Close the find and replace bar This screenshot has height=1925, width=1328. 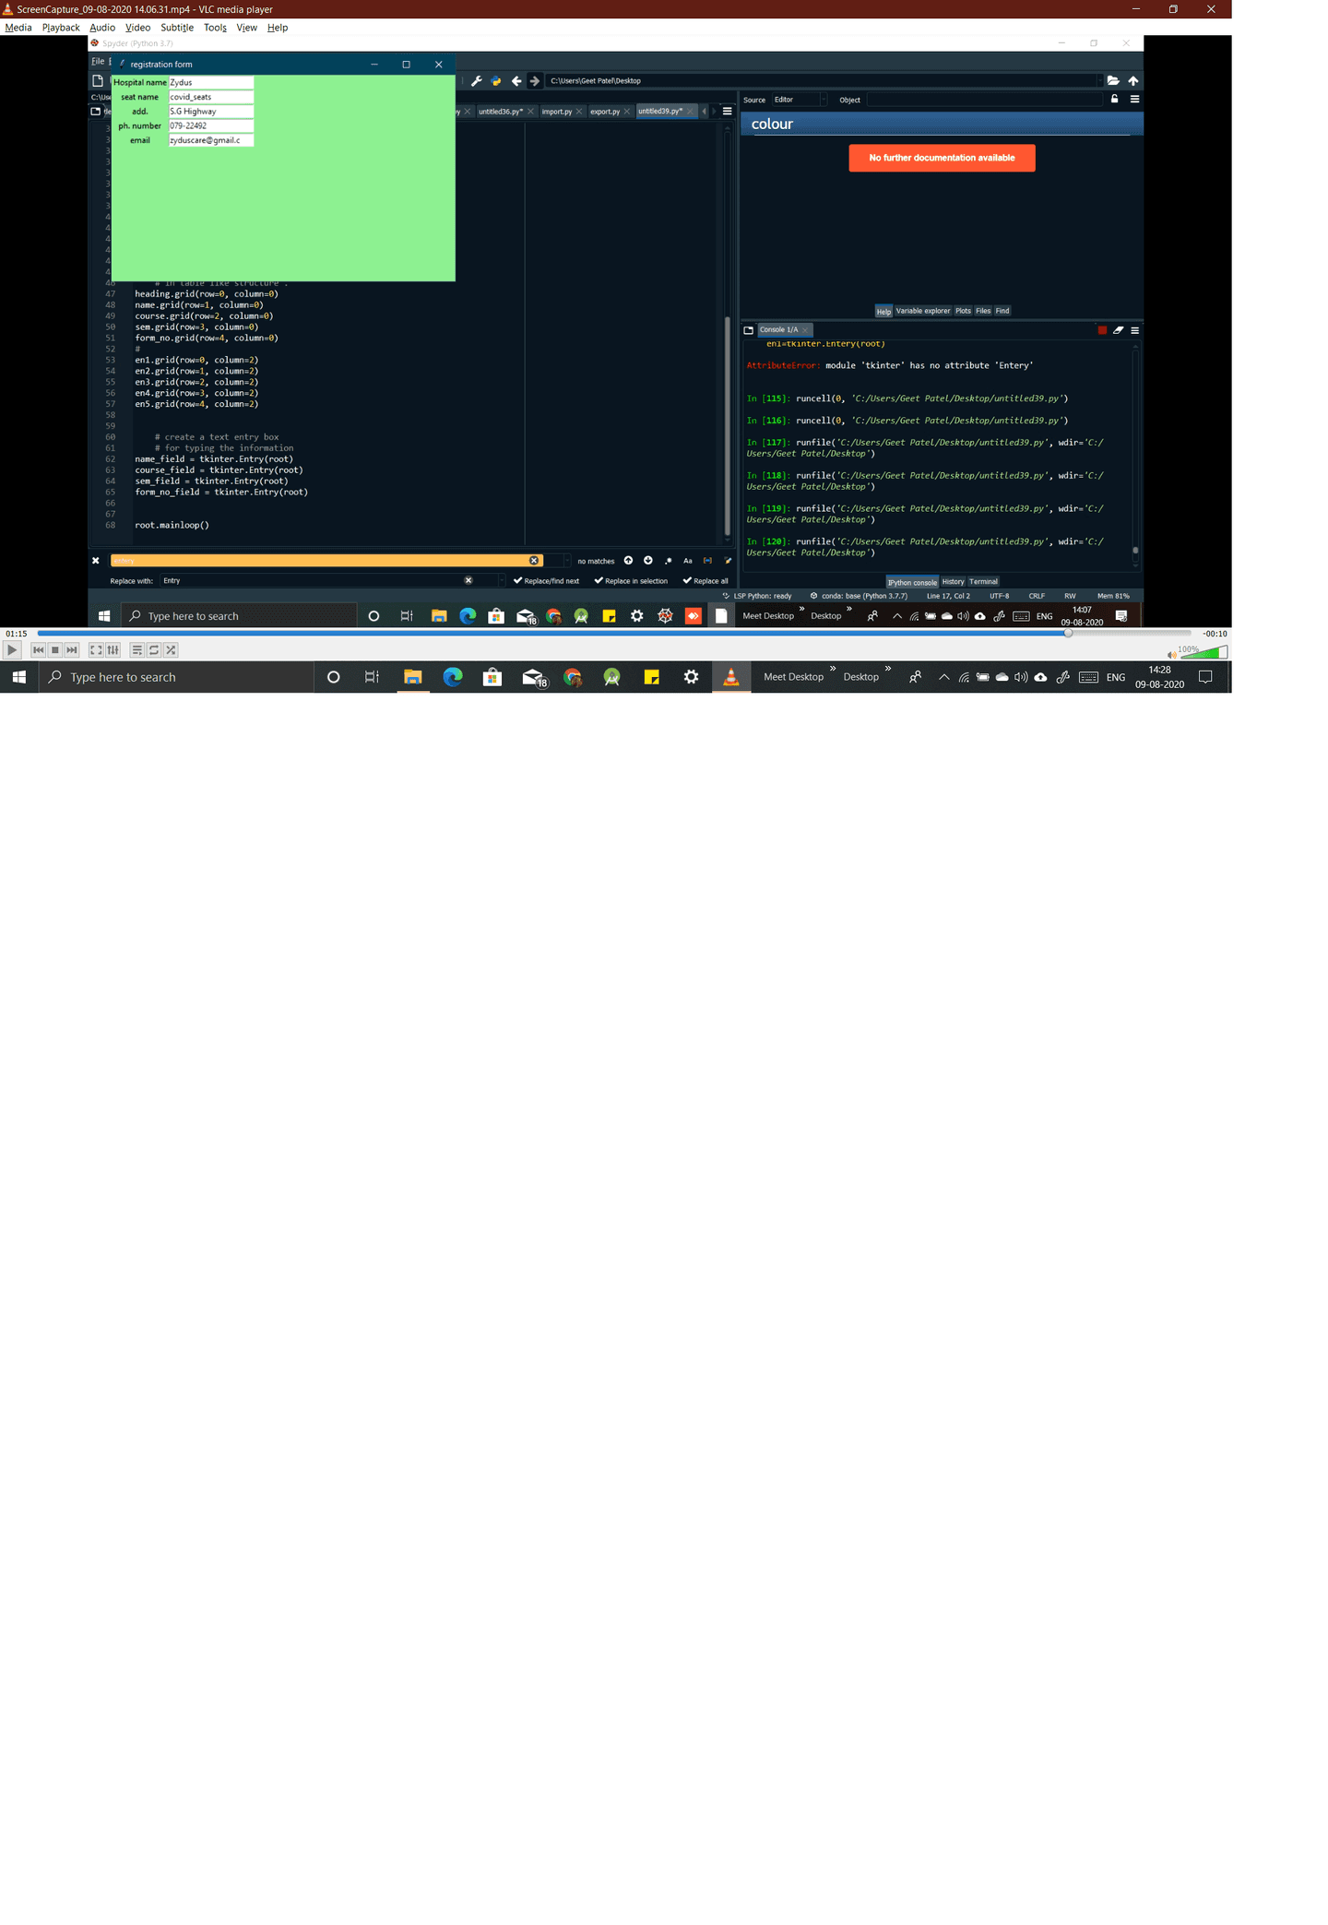point(95,560)
